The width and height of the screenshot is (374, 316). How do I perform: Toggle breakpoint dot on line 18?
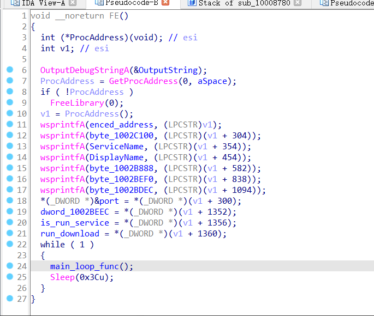tap(9, 201)
